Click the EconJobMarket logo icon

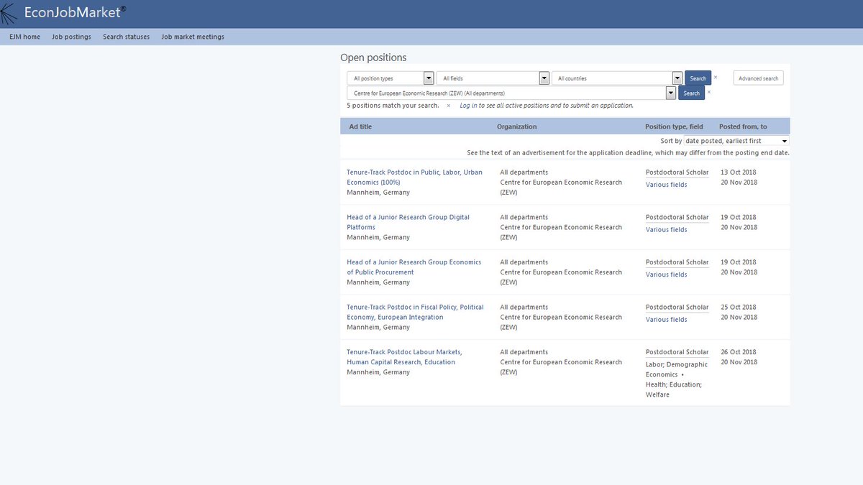[x=9, y=13]
